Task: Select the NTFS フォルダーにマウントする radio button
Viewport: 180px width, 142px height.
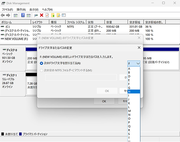Action: [41, 70]
